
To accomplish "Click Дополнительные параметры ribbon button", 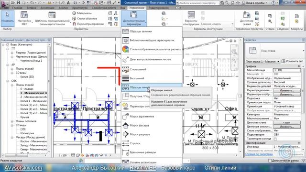I will (x=134, y=18).
